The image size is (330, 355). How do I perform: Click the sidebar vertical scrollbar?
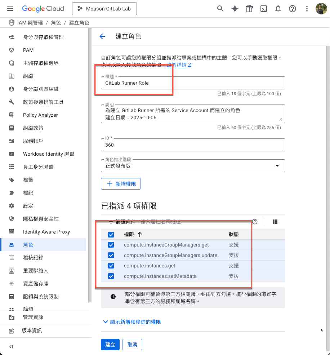click(90, 165)
